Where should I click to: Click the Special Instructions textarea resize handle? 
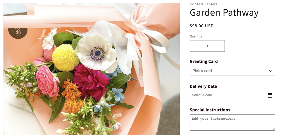tap(274, 129)
